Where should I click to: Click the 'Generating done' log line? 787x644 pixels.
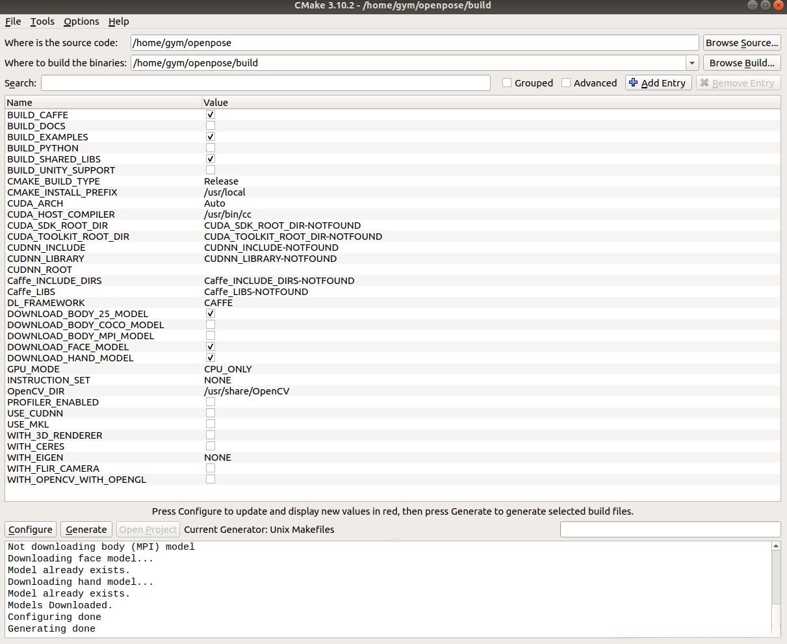(x=51, y=628)
